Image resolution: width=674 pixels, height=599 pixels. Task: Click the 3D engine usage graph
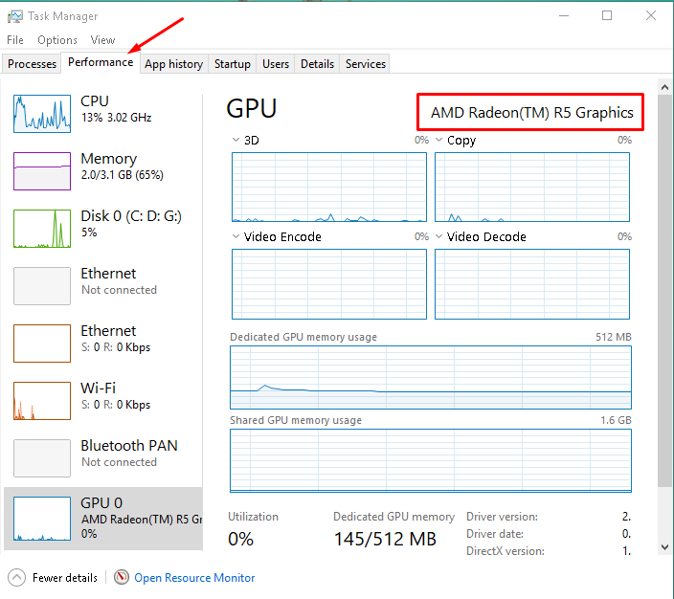click(x=329, y=187)
